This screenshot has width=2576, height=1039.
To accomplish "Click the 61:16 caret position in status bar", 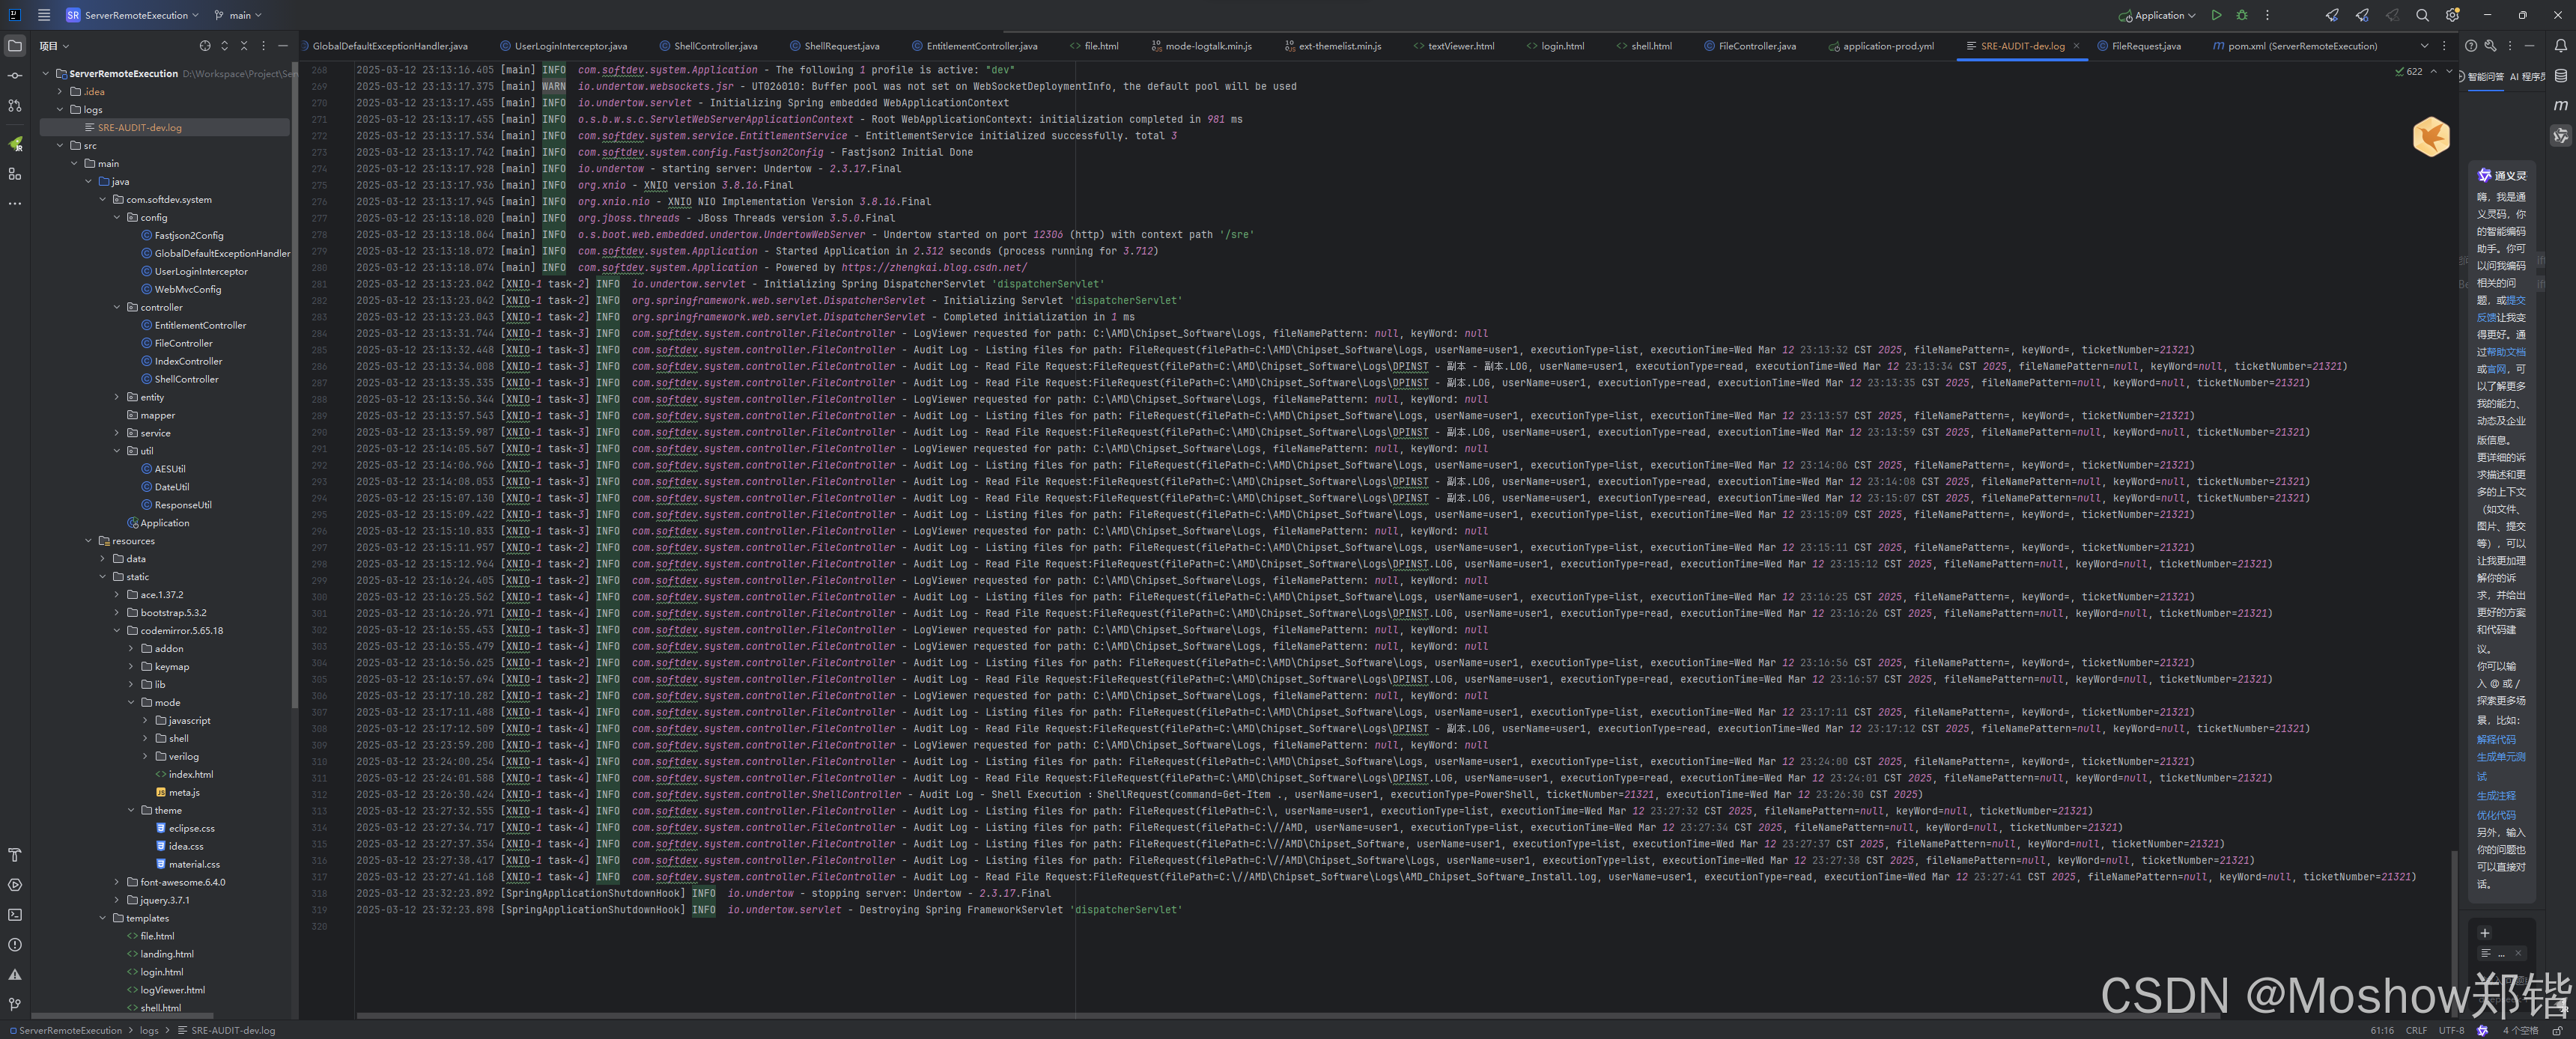I will pos(2382,1030).
